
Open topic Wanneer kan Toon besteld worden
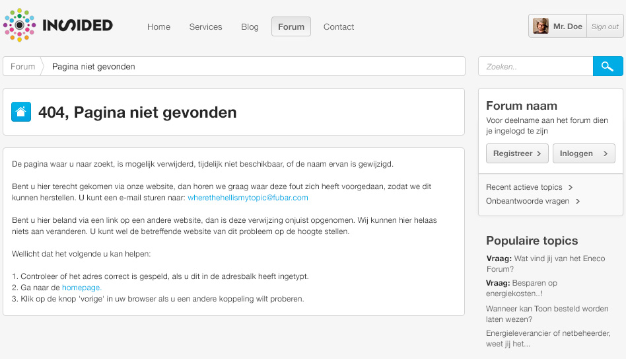point(547,314)
